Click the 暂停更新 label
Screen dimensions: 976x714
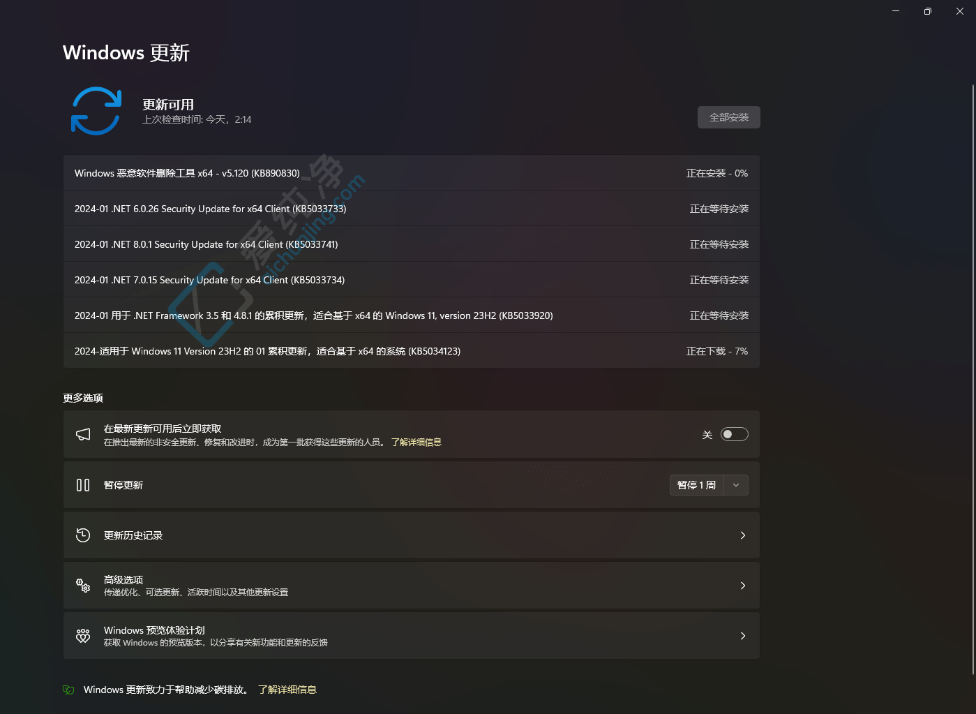[x=123, y=485]
